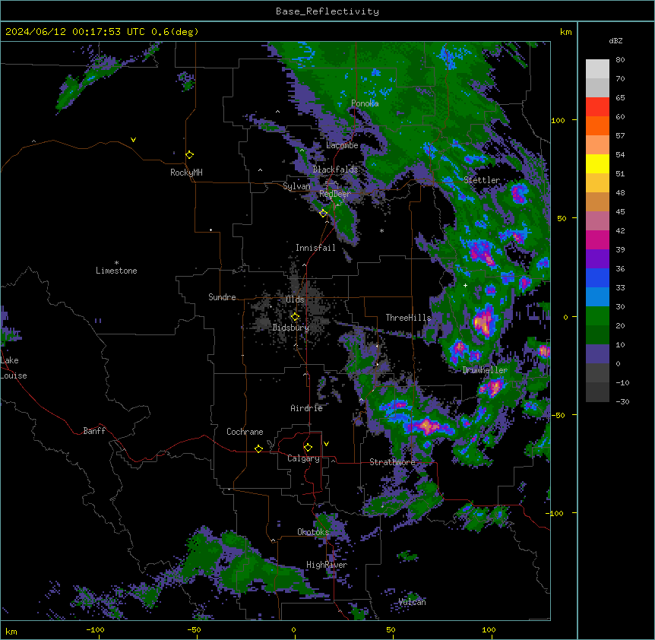Click the ThreeHills label
The width and height of the screenshot is (655, 640).
click(x=408, y=318)
